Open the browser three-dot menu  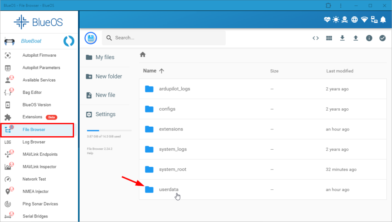[x=341, y=5]
